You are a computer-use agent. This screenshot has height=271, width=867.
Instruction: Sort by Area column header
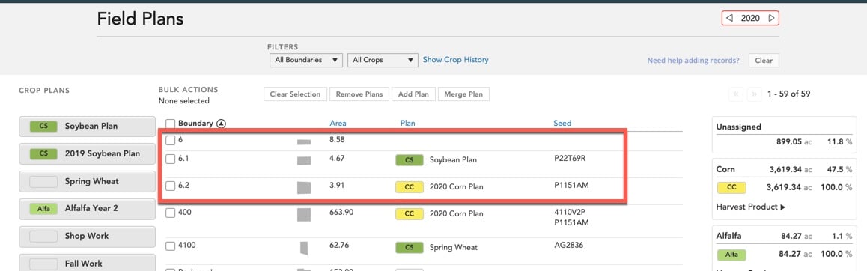[x=338, y=124]
